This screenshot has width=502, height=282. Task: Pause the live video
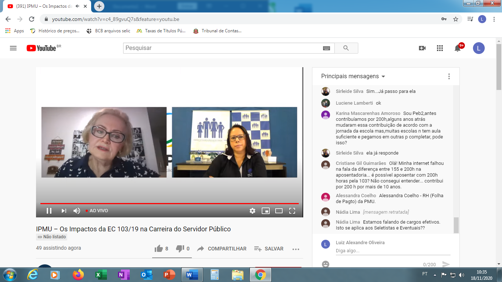point(49,211)
